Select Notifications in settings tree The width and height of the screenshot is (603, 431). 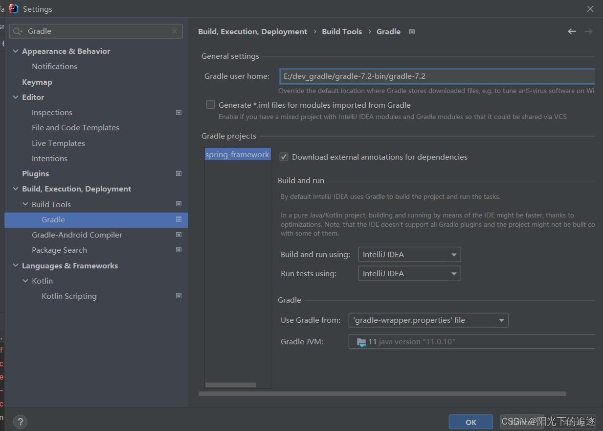point(54,66)
